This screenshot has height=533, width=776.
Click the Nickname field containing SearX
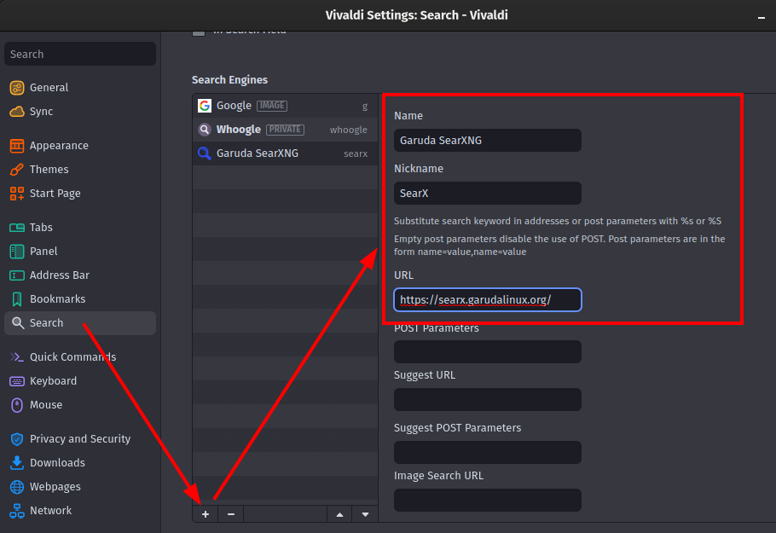[x=488, y=194]
